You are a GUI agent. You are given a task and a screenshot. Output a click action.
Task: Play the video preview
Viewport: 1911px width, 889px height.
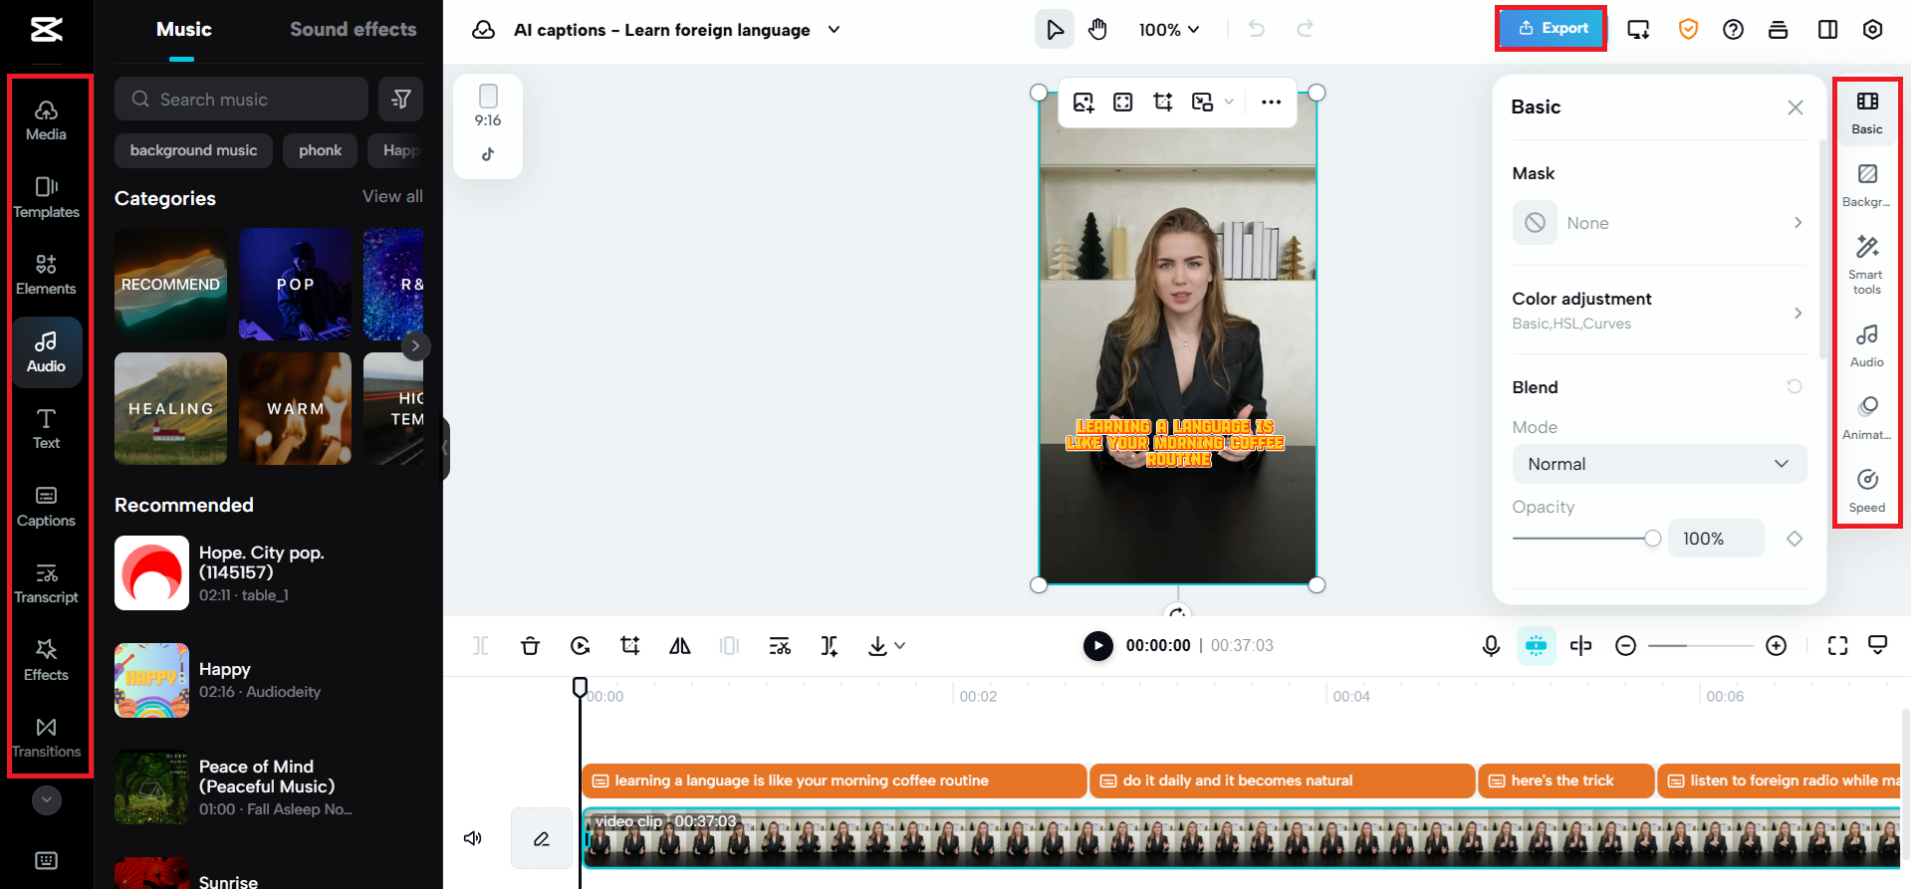[x=1097, y=646]
